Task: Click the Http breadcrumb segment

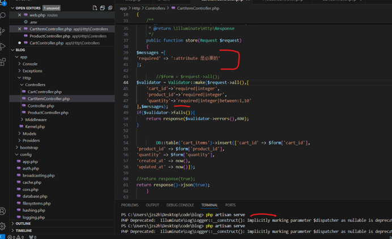Action: click(x=136, y=8)
